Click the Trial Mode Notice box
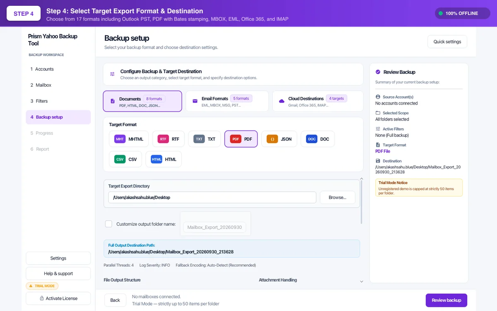Screen dimensions: 497x311 [x=419, y=187]
